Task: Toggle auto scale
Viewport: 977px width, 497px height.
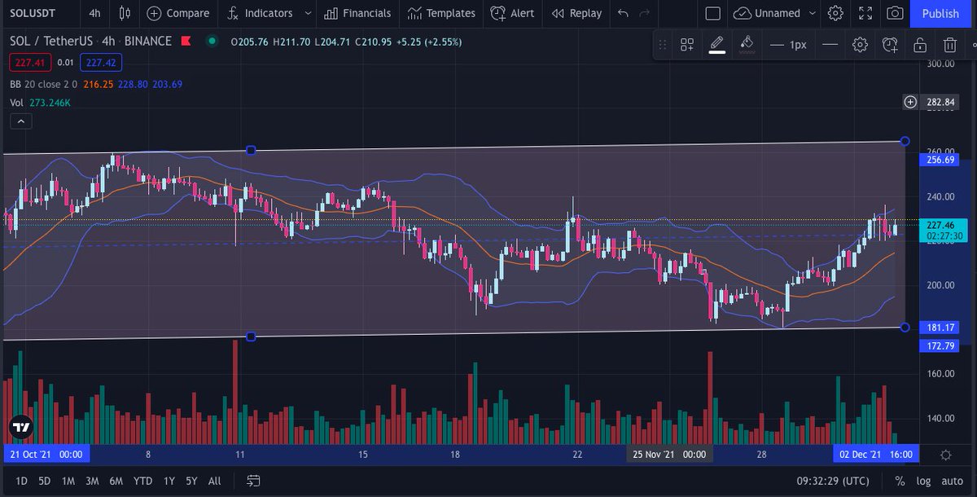Action: pyautogui.click(x=953, y=481)
